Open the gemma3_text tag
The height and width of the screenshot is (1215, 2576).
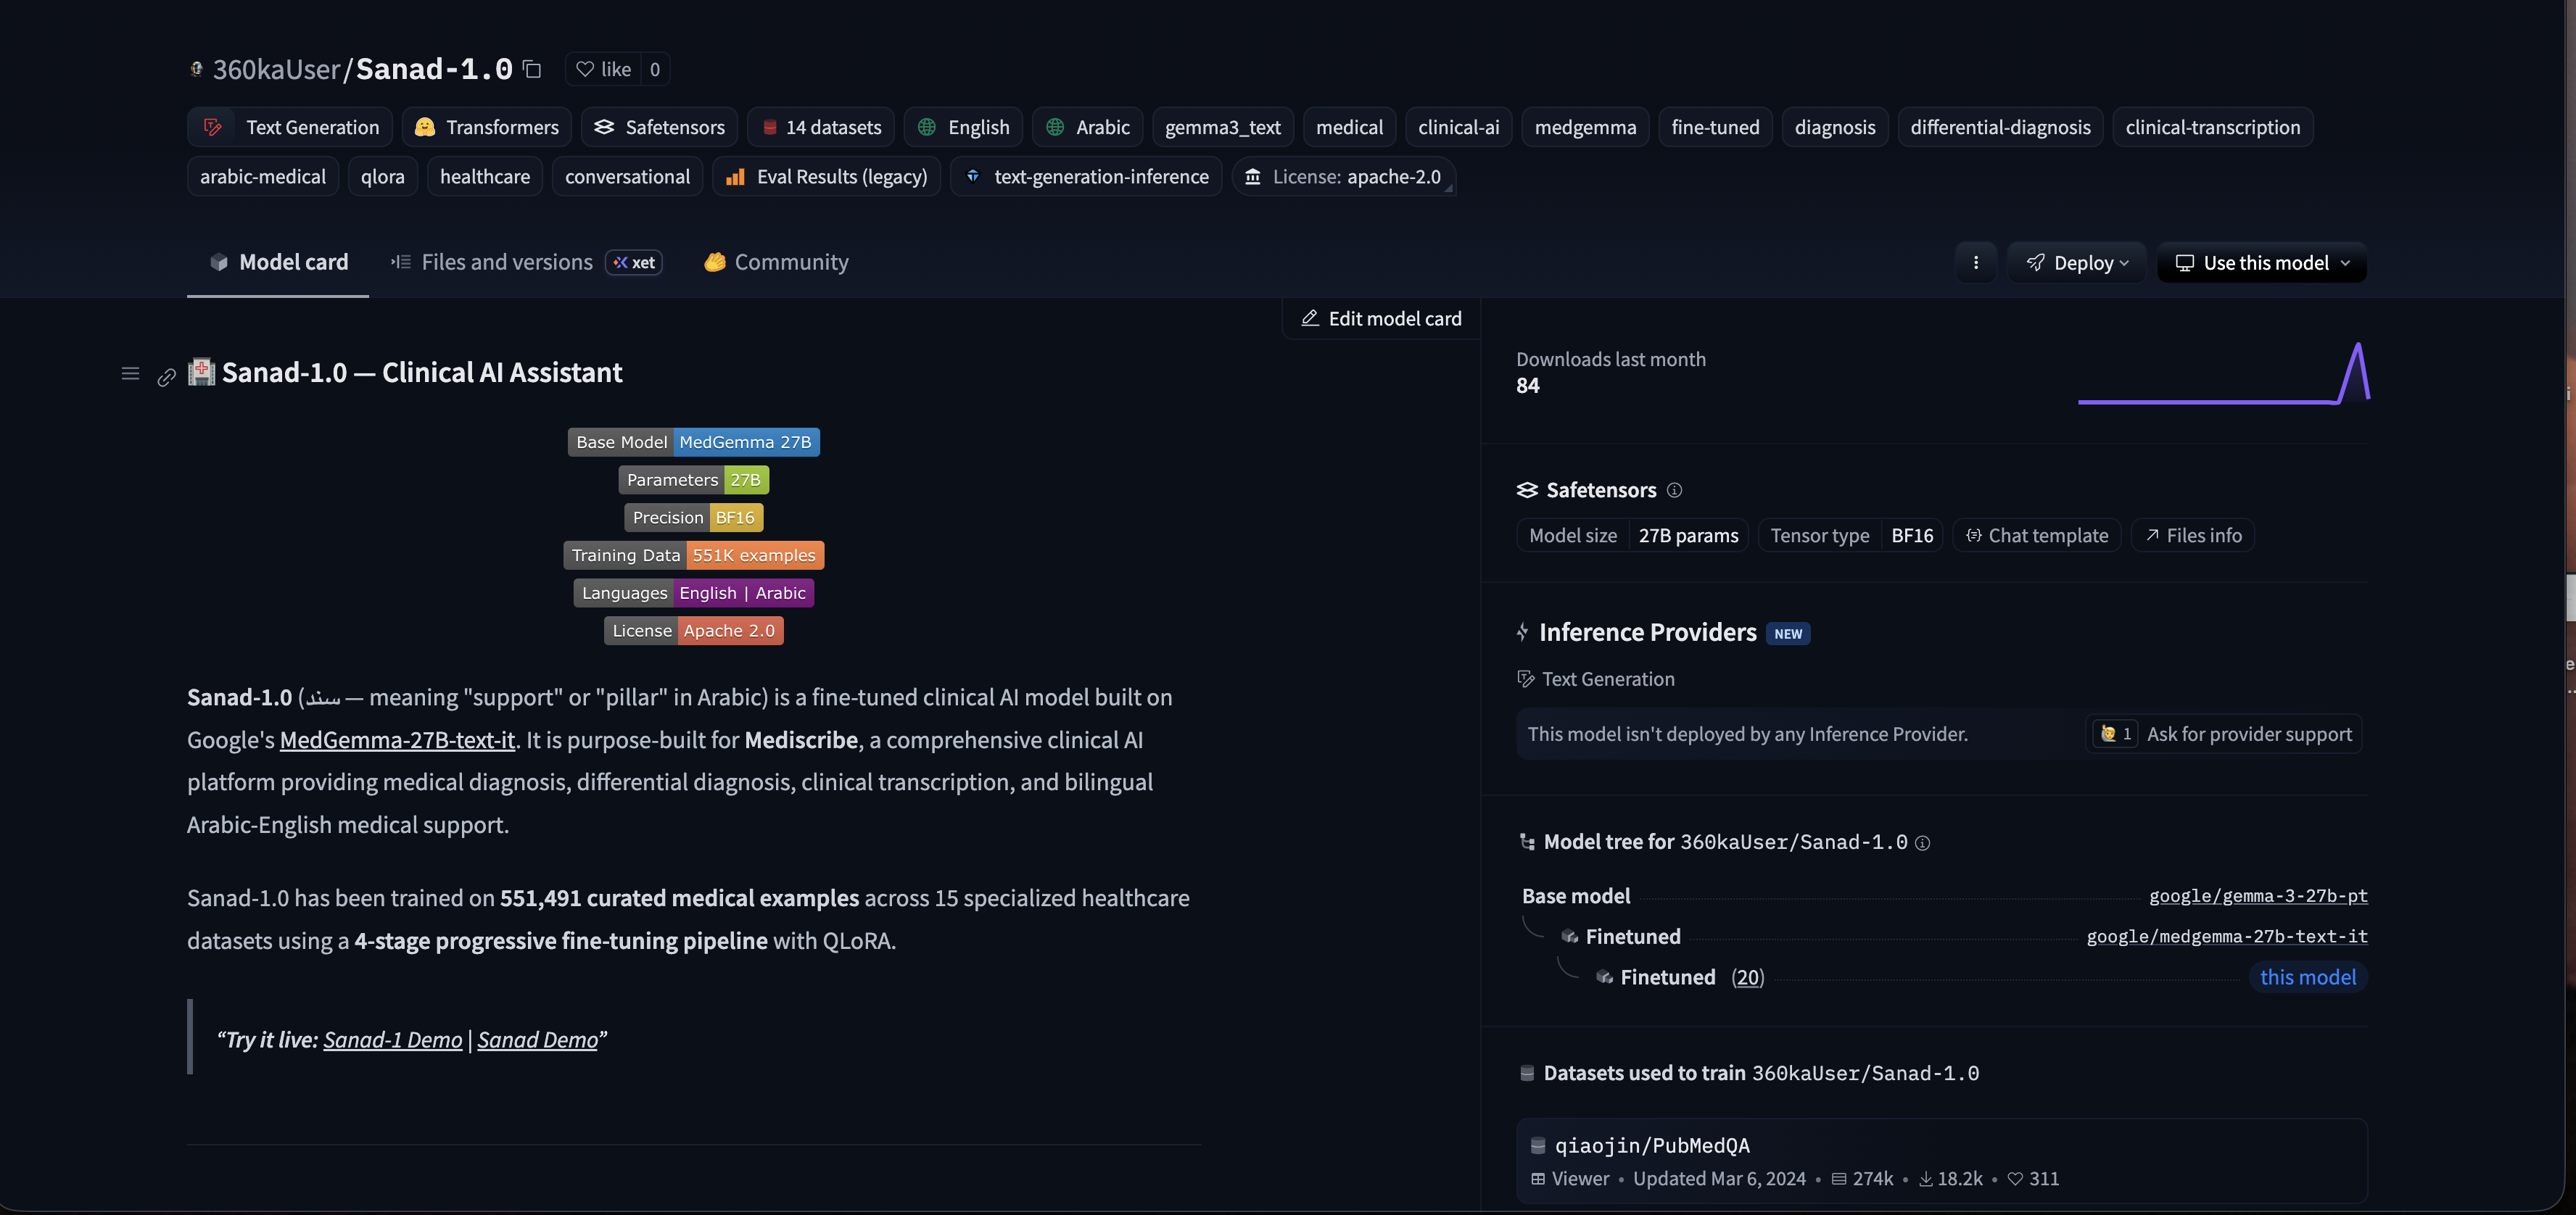[1222, 127]
